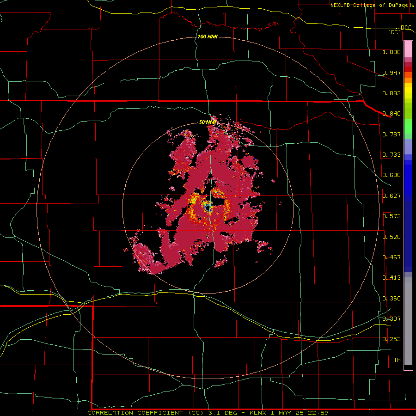This screenshot has width=416, height=416.
Task: Click the 0.840 color scale label
Action: 392,114
